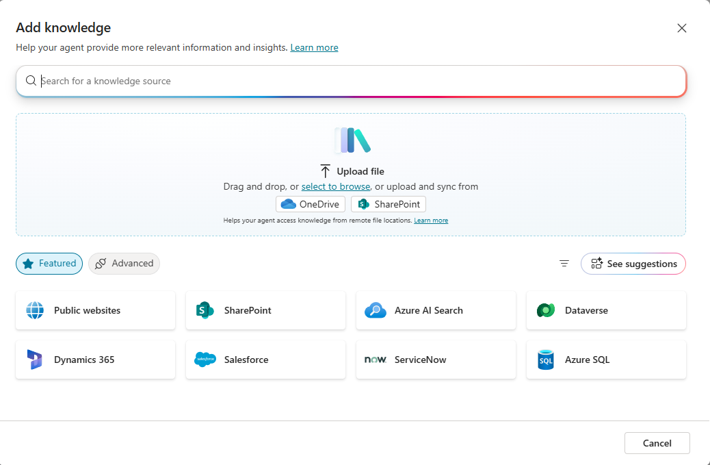This screenshot has height=465, width=710.
Task: Add Dataverse as a knowledge source
Action: (606, 310)
